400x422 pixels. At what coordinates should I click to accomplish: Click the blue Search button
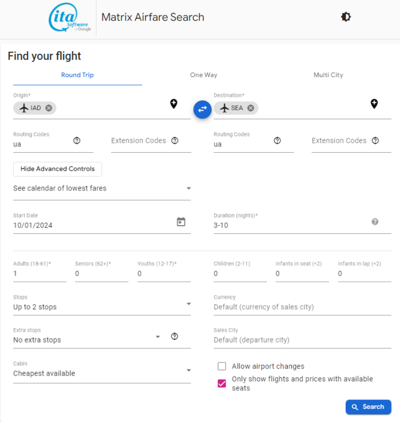368,407
